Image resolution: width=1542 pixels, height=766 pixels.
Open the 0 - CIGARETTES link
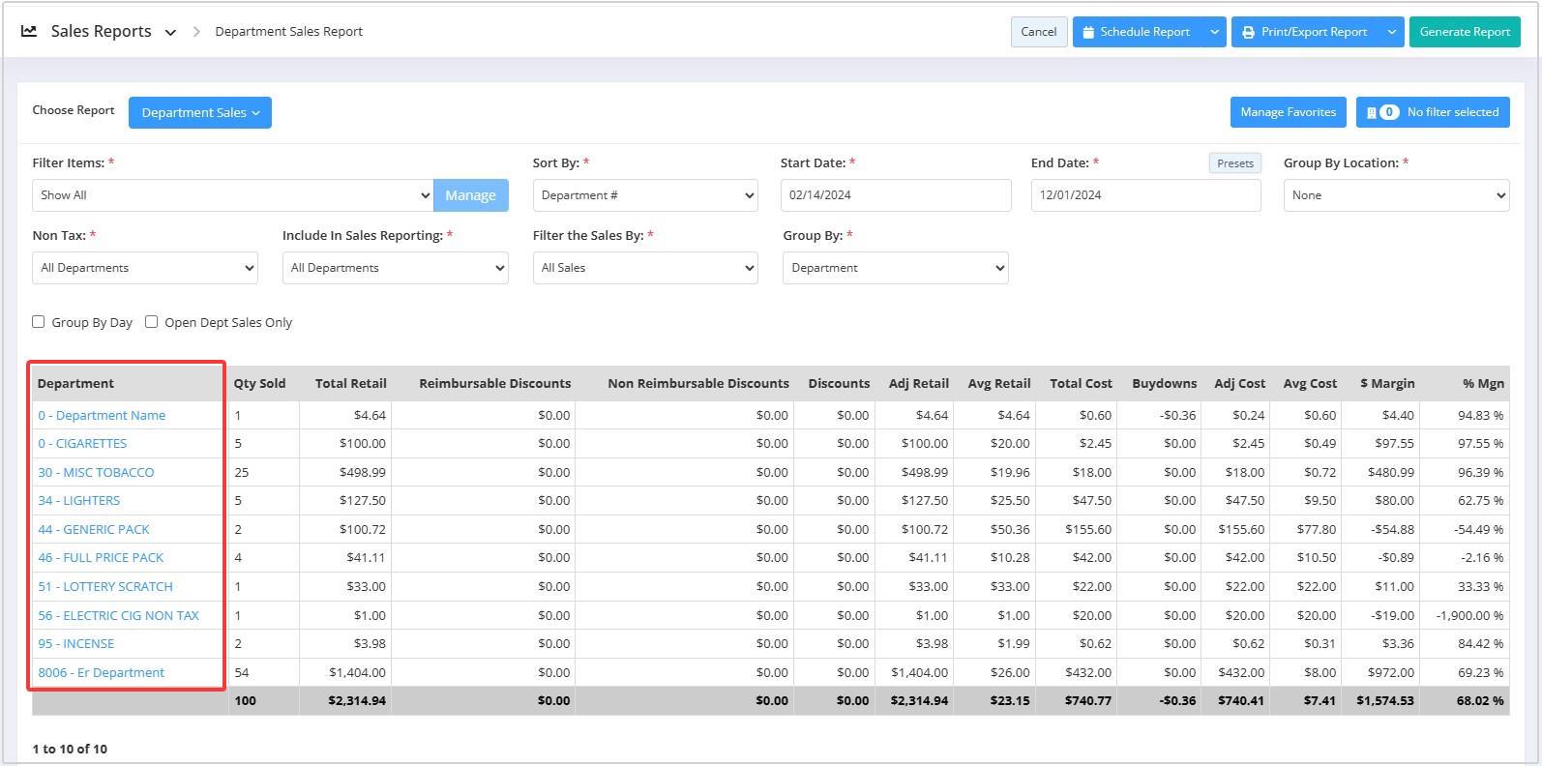coord(82,444)
